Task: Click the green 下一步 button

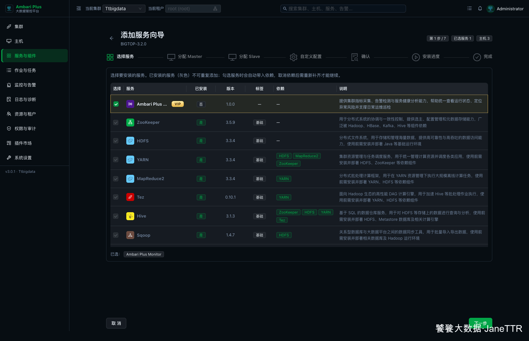Action: click(480, 323)
